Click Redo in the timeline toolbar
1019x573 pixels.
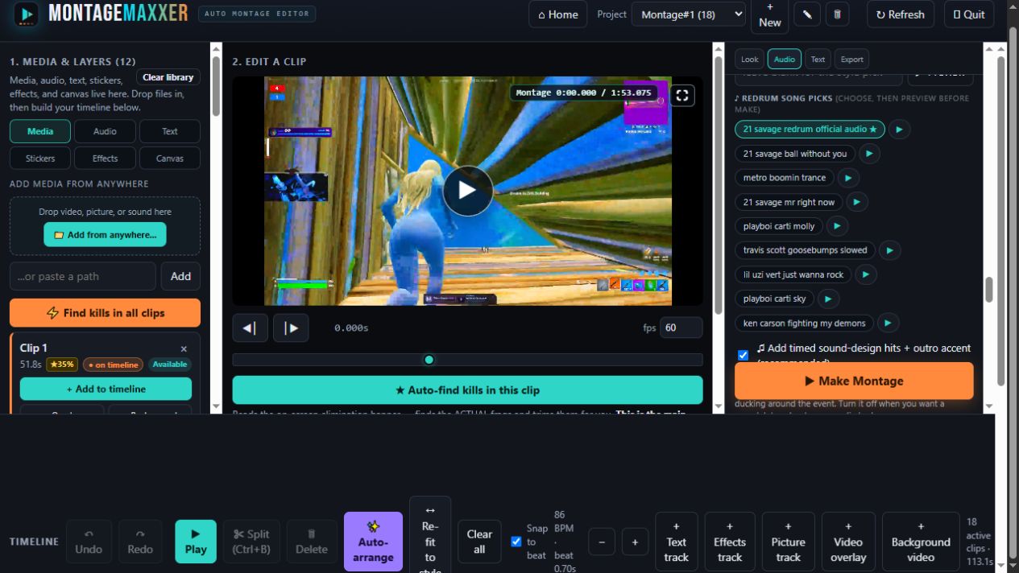[140, 542]
